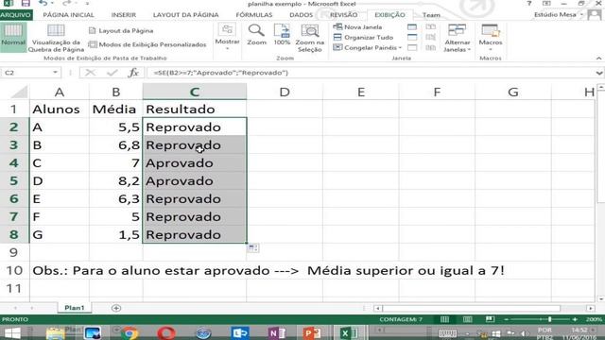
Task: Switch to PÁGINA INICIAL tab
Action: point(68,15)
